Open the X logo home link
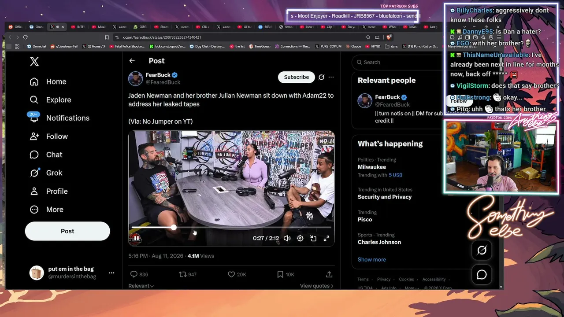Viewport: 564px width, 317px height. pyautogui.click(x=34, y=62)
